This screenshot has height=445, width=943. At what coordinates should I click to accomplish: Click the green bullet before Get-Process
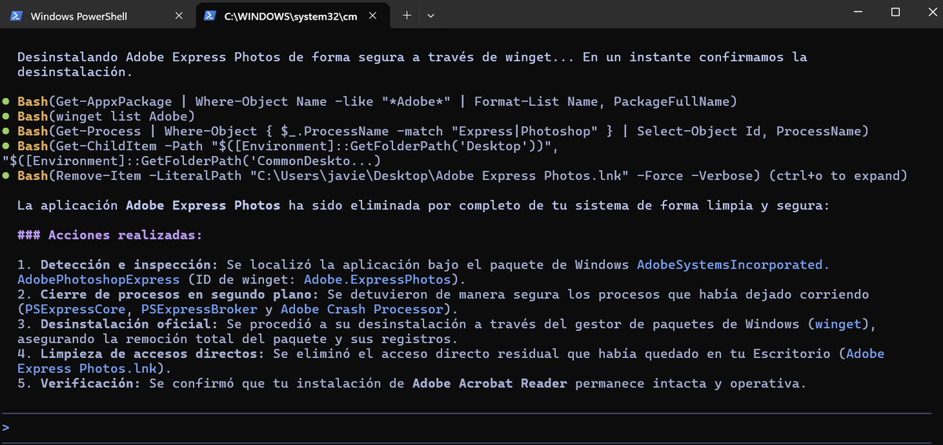coord(6,131)
